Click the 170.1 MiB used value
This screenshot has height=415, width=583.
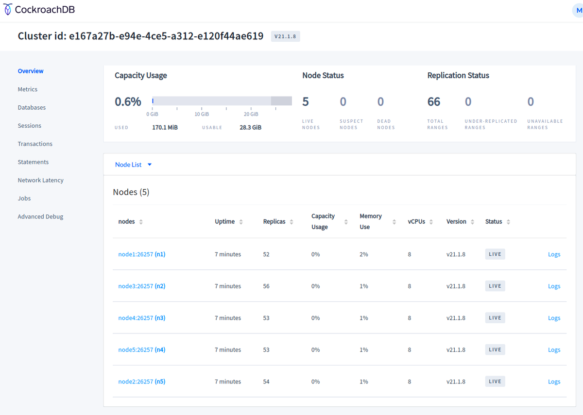click(165, 128)
